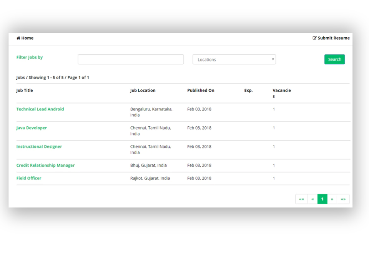369x266 pixels.
Task: Click the Home menu item
Action: pyautogui.click(x=25, y=38)
